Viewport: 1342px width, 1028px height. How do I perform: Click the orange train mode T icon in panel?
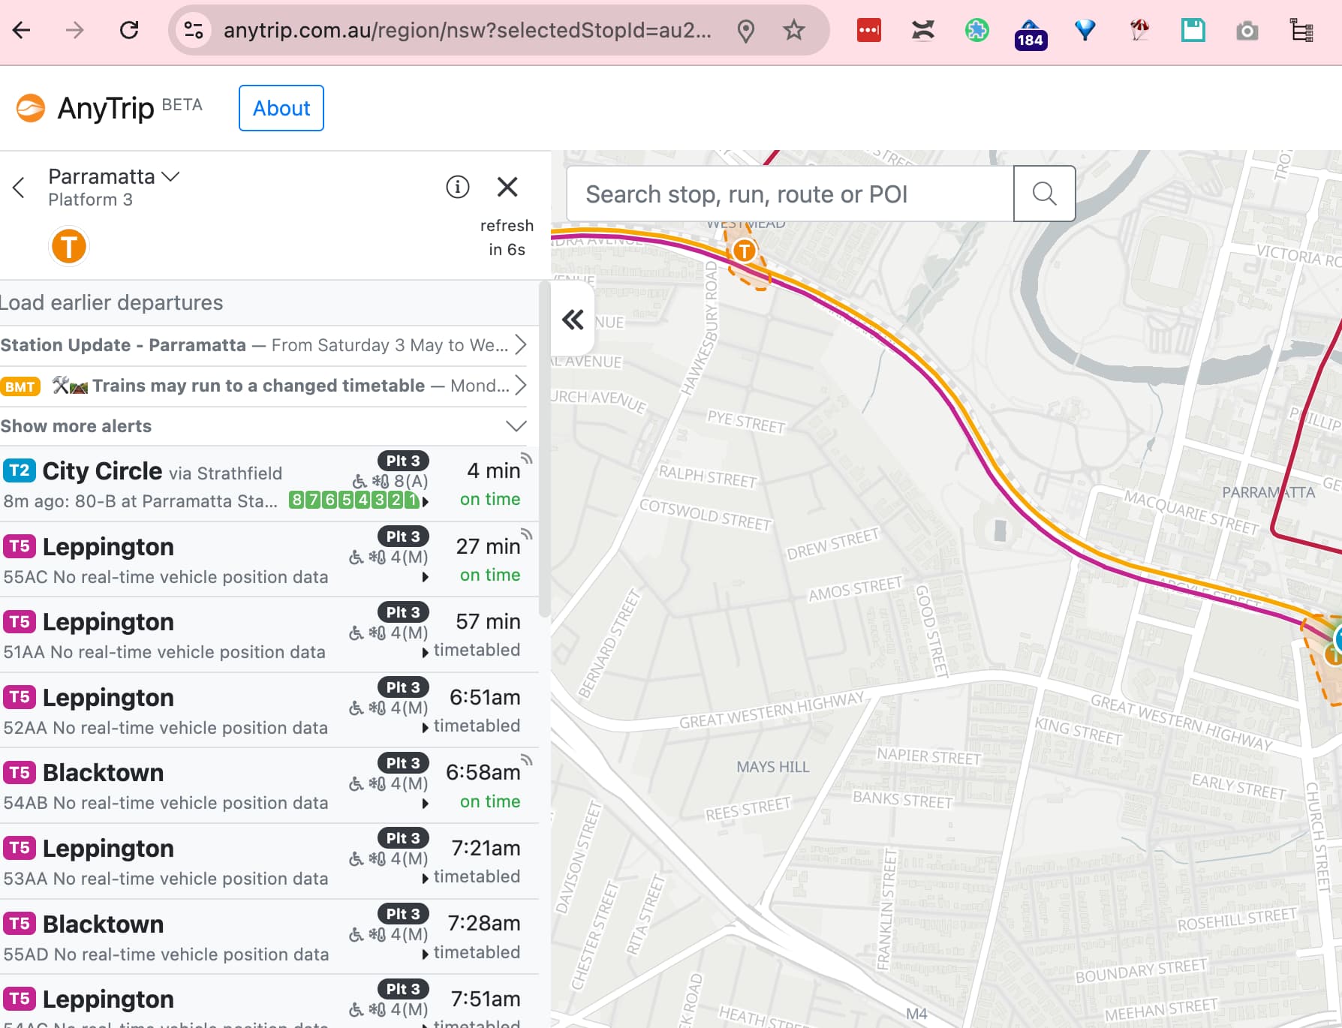click(69, 246)
